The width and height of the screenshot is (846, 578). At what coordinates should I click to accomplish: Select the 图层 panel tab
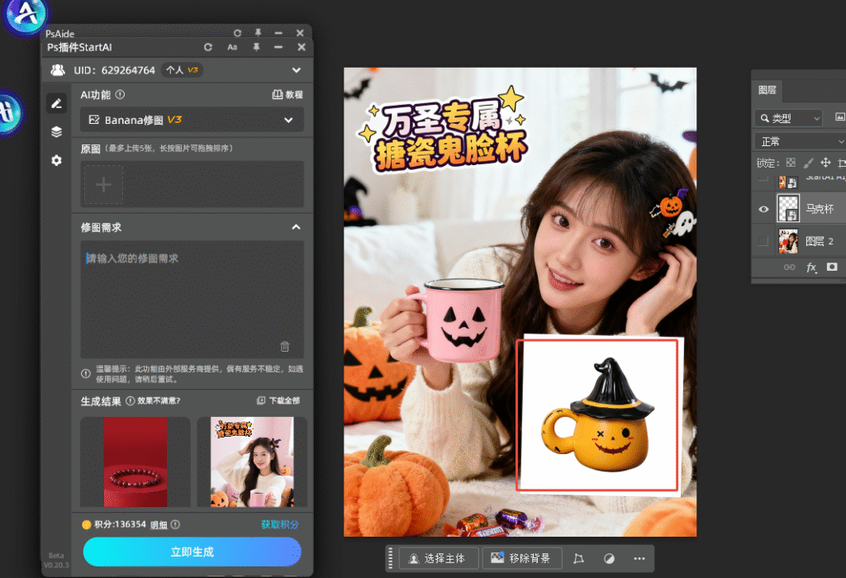[x=768, y=91]
